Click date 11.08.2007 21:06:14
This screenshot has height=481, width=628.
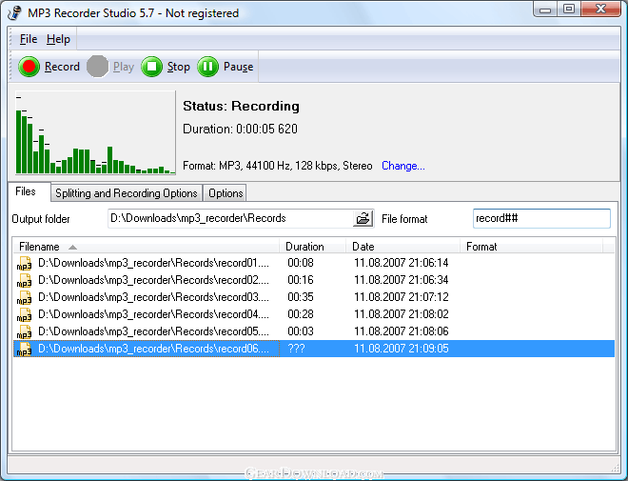pos(402,263)
